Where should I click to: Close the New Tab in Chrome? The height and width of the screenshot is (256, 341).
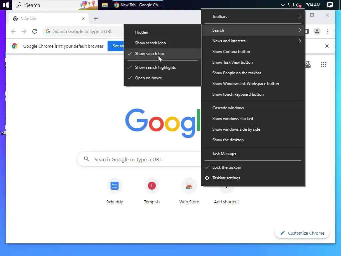(83, 19)
